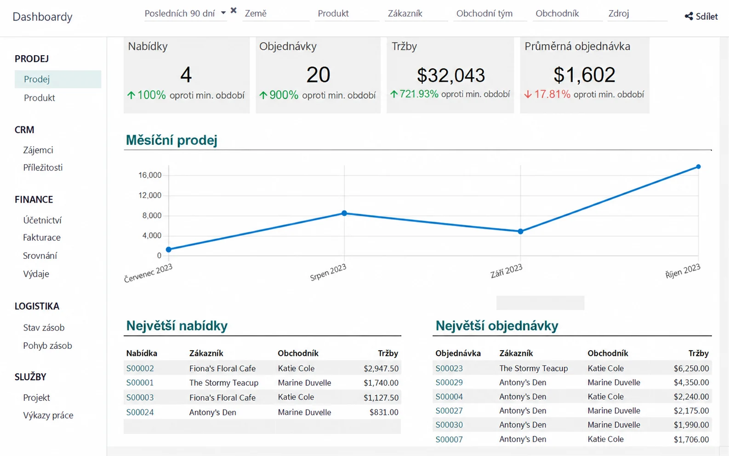Open Příležitosti under CRM

point(43,168)
